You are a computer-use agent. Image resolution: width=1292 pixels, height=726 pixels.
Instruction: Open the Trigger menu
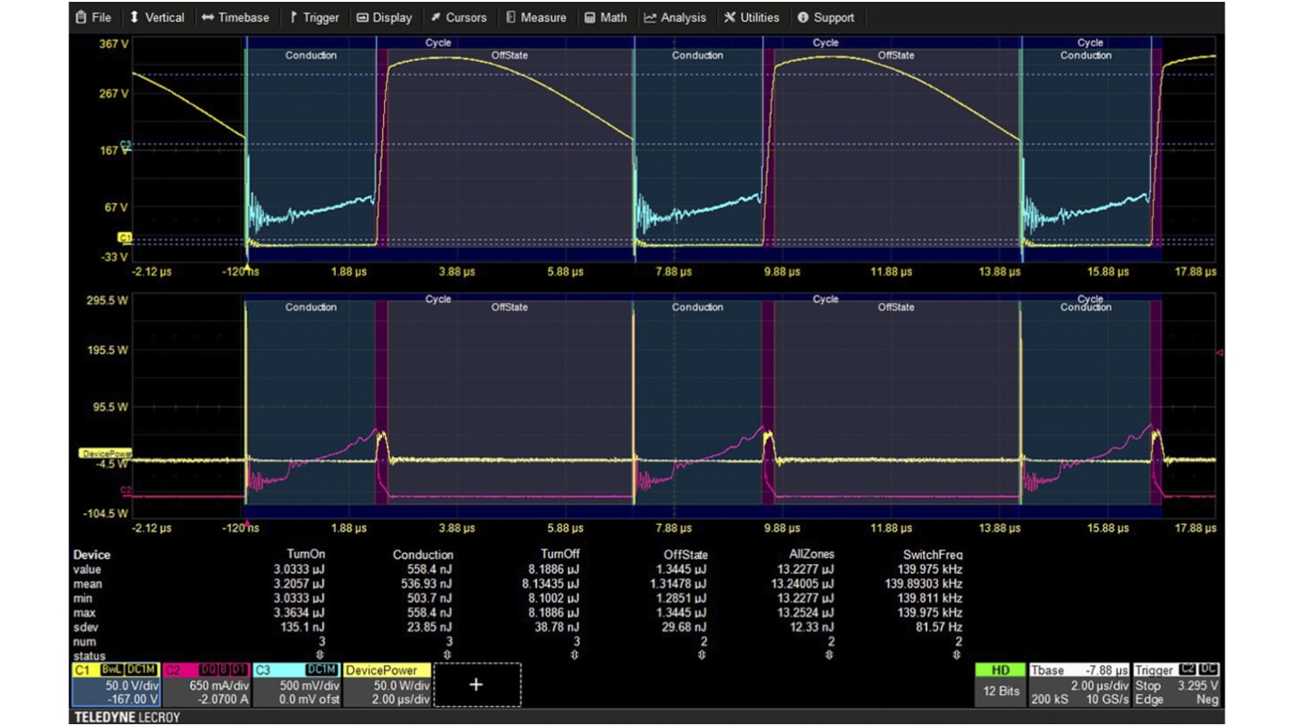click(x=314, y=17)
